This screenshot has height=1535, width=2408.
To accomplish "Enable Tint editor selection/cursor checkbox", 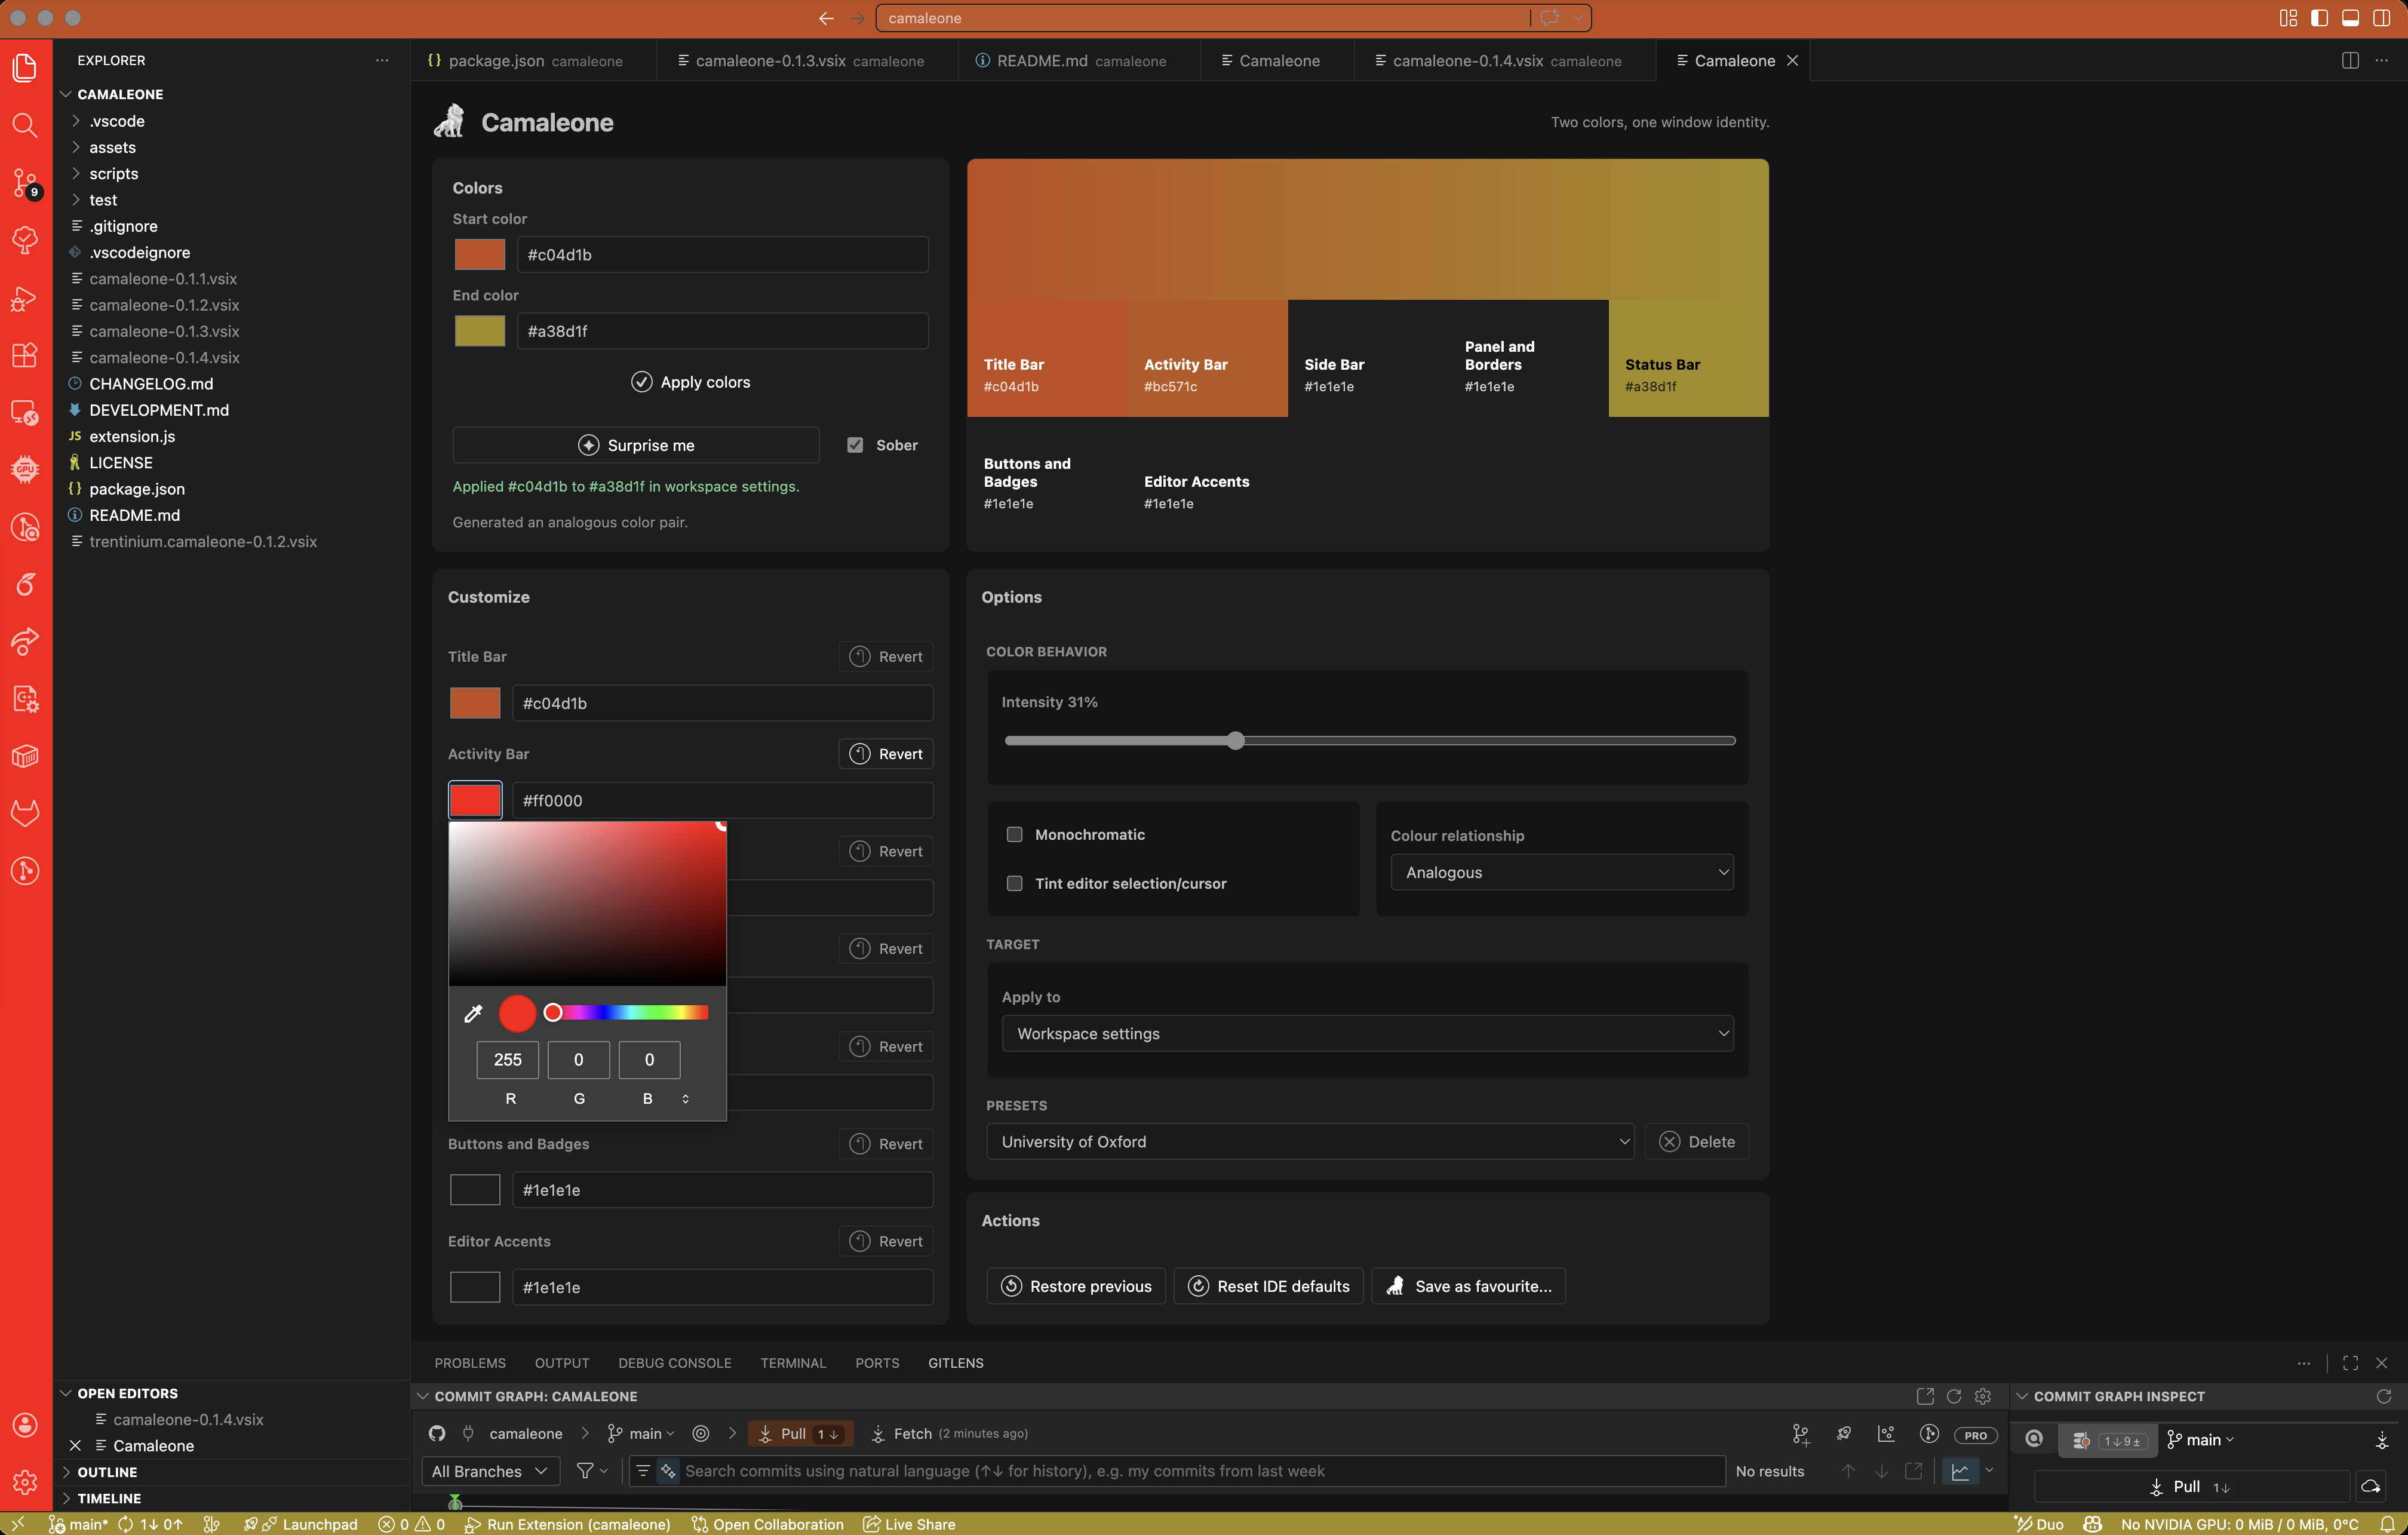I will pos(1014,883).
